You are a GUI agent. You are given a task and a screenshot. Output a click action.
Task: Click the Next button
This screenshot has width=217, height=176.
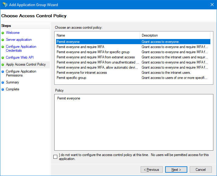click(x=176, y=170)
